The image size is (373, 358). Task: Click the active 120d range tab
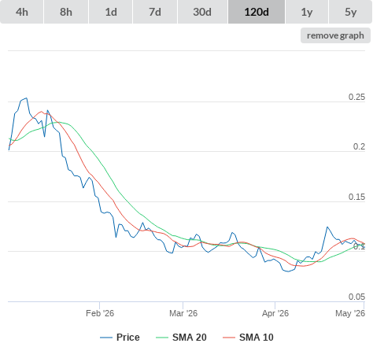(x=257, y=12)
